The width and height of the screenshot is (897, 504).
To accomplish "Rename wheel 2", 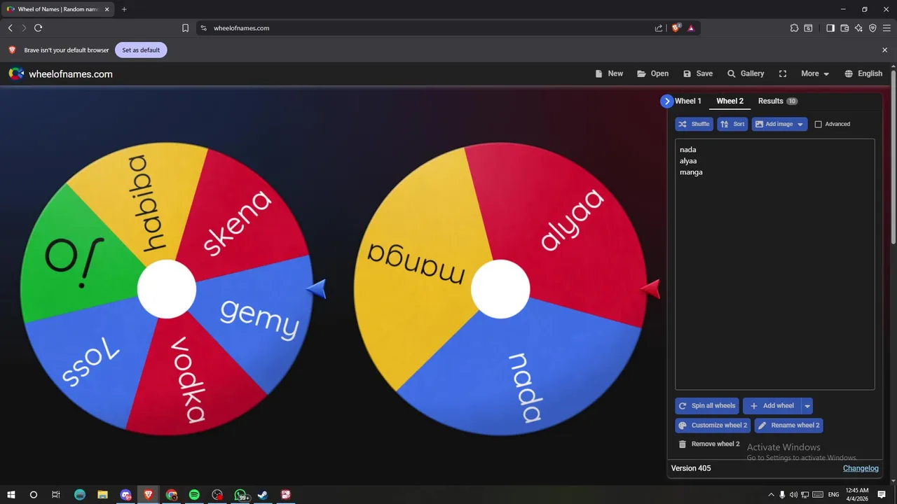I will click(788, 425).
